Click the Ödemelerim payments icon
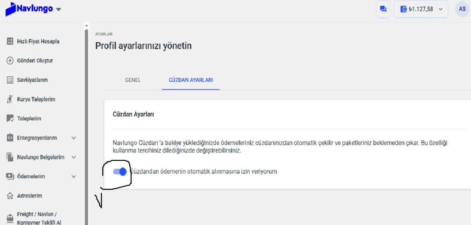 coord(10,176)
